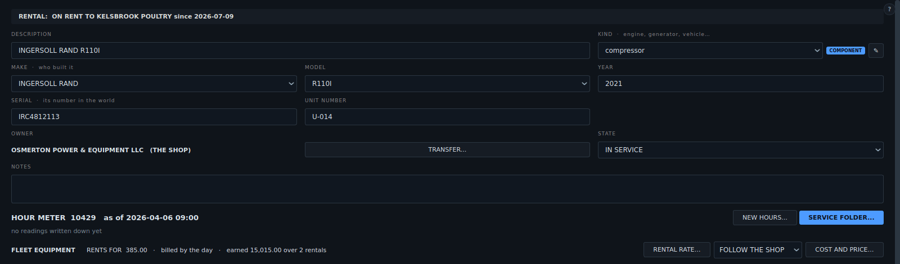Open the SERVICE FOLDER... button
This screenshot has width=900, height=264.
[841, 217]
